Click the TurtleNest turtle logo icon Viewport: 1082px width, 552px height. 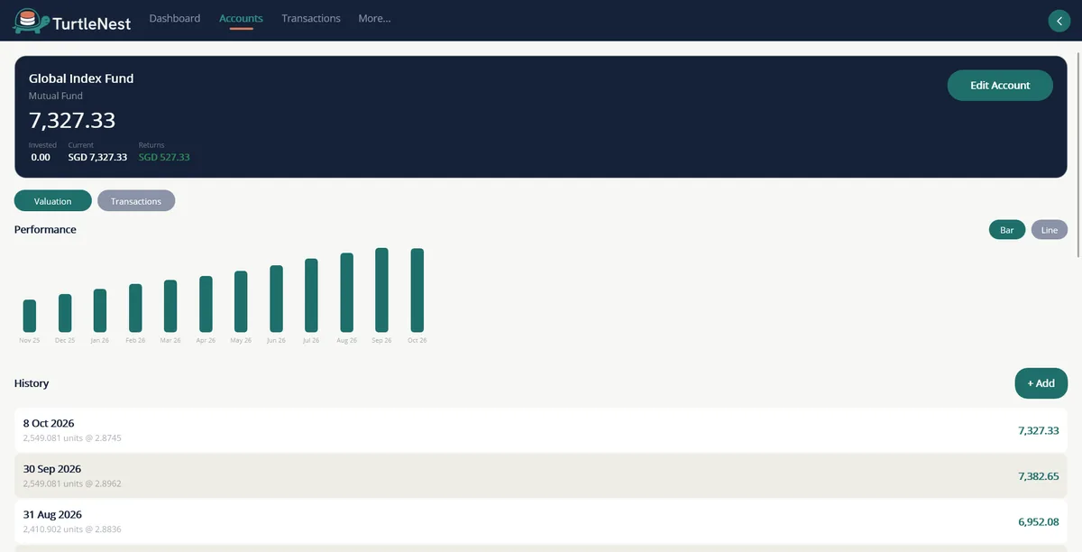click(30, 21)
